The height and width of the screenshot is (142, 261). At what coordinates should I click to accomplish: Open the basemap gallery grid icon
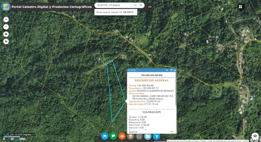[x=241, y=7]
